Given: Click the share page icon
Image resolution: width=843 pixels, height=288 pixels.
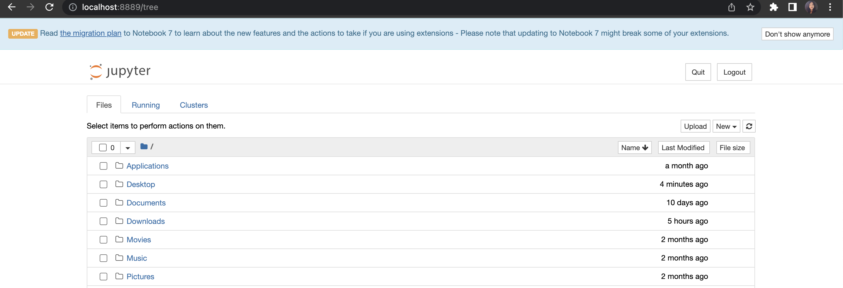Looking at the screenshot, I should 731,7.
